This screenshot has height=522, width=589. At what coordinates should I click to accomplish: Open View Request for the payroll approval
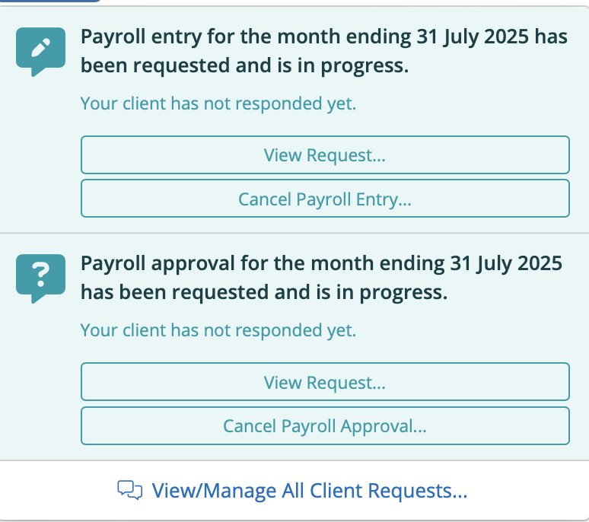click(x=325, y=382)
